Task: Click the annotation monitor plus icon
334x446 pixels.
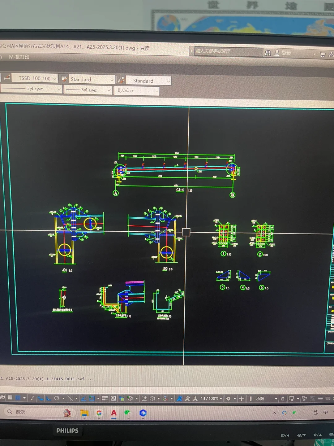Action: point(242,399)
